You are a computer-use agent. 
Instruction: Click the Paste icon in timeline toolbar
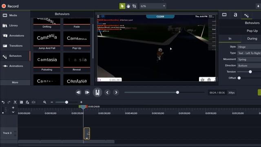coord(27,102)
